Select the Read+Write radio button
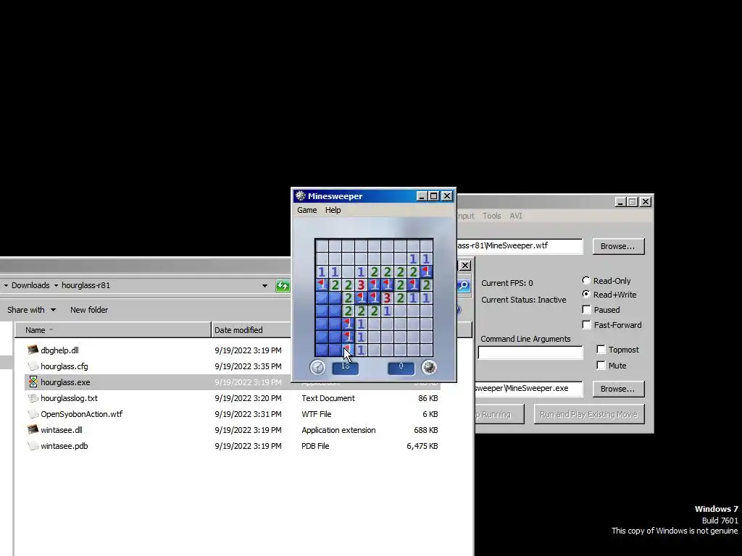Viewport: 742px width, 556px height. [x=585, y=294]
